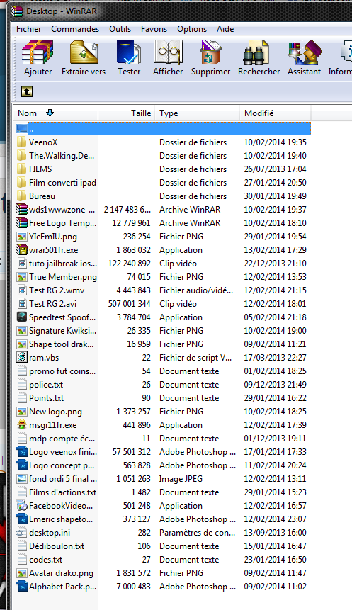Click the Extraire vers icon

coord(84,52)
